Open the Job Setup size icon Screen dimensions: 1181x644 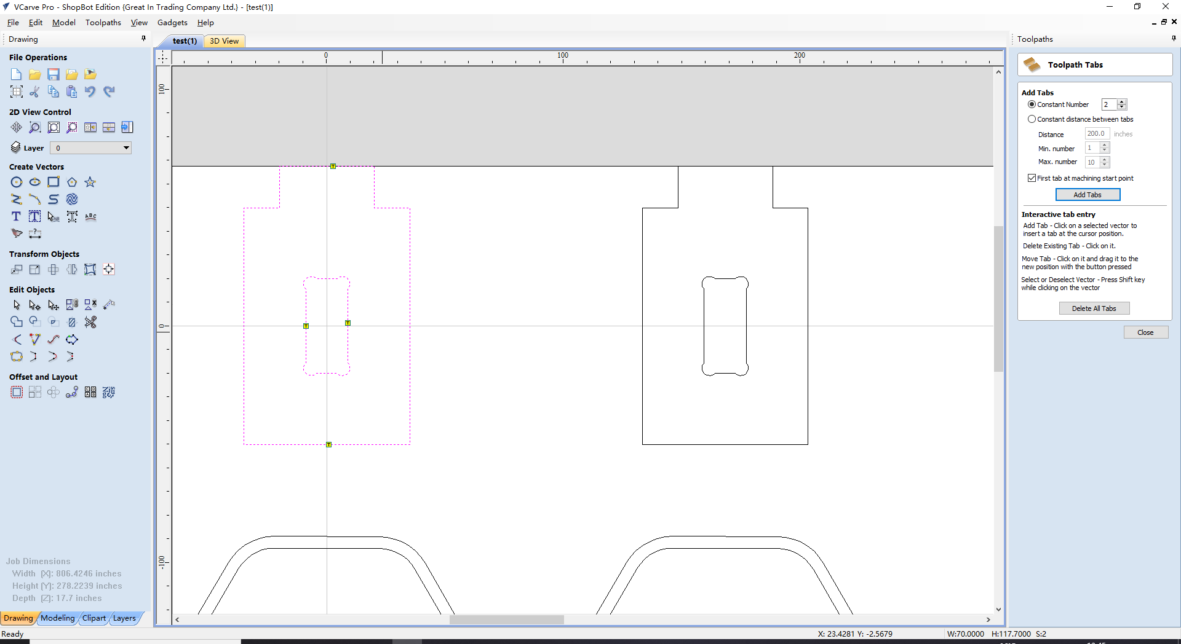click(x=17, y=92)
